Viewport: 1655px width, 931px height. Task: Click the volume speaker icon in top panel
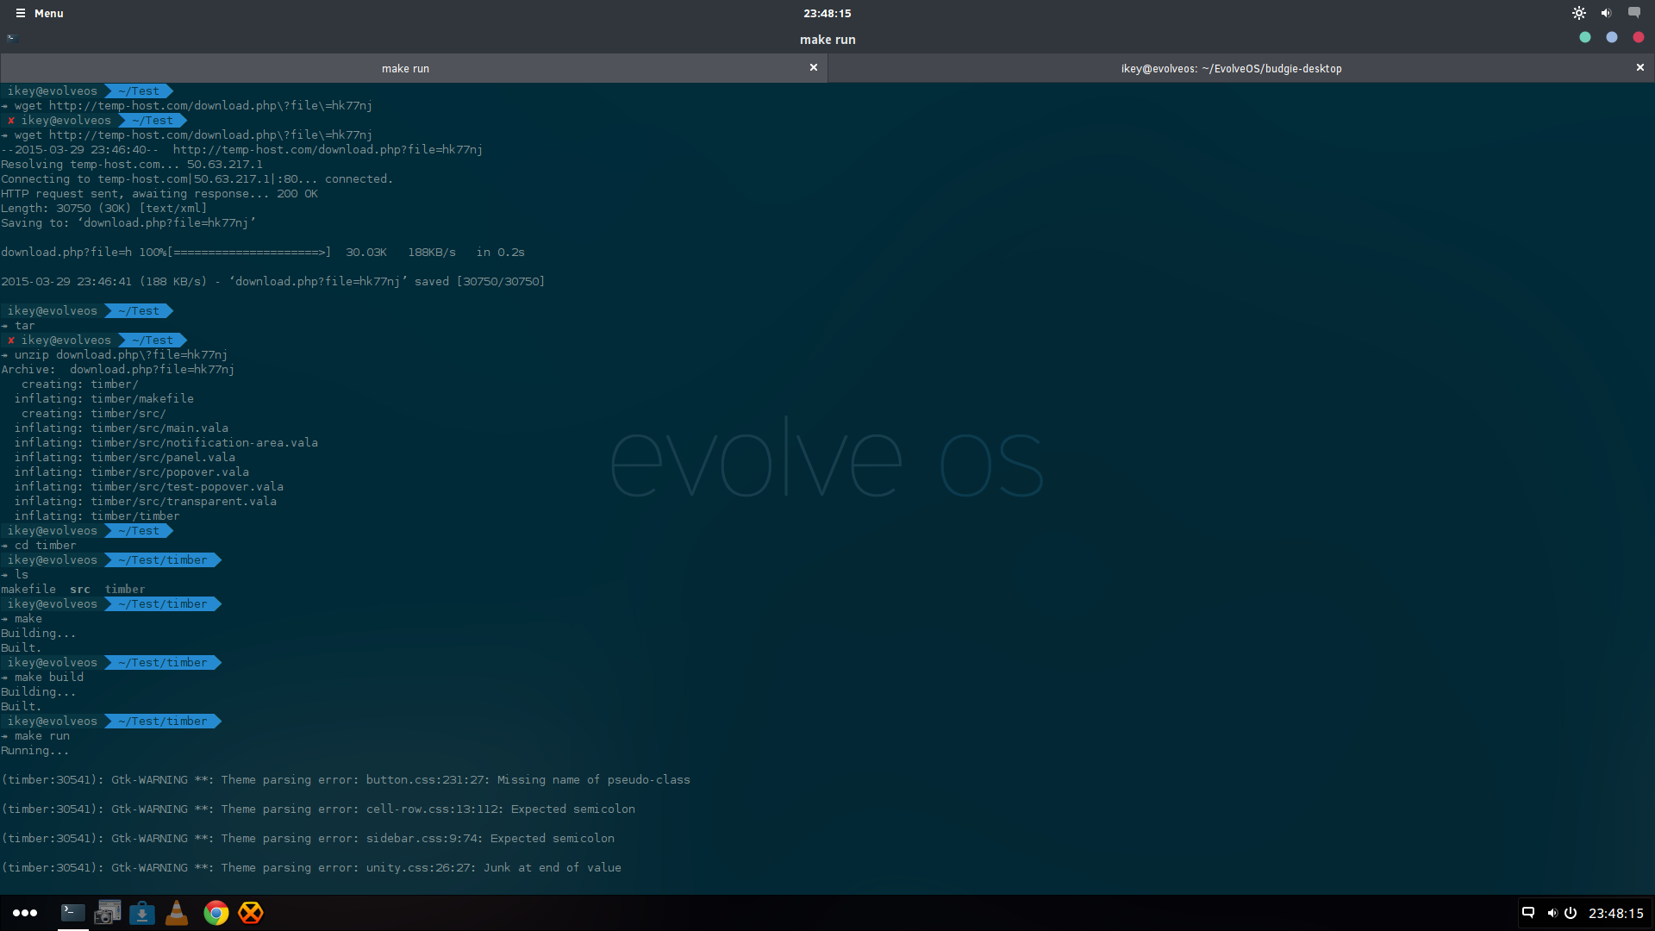point(1606,13)
